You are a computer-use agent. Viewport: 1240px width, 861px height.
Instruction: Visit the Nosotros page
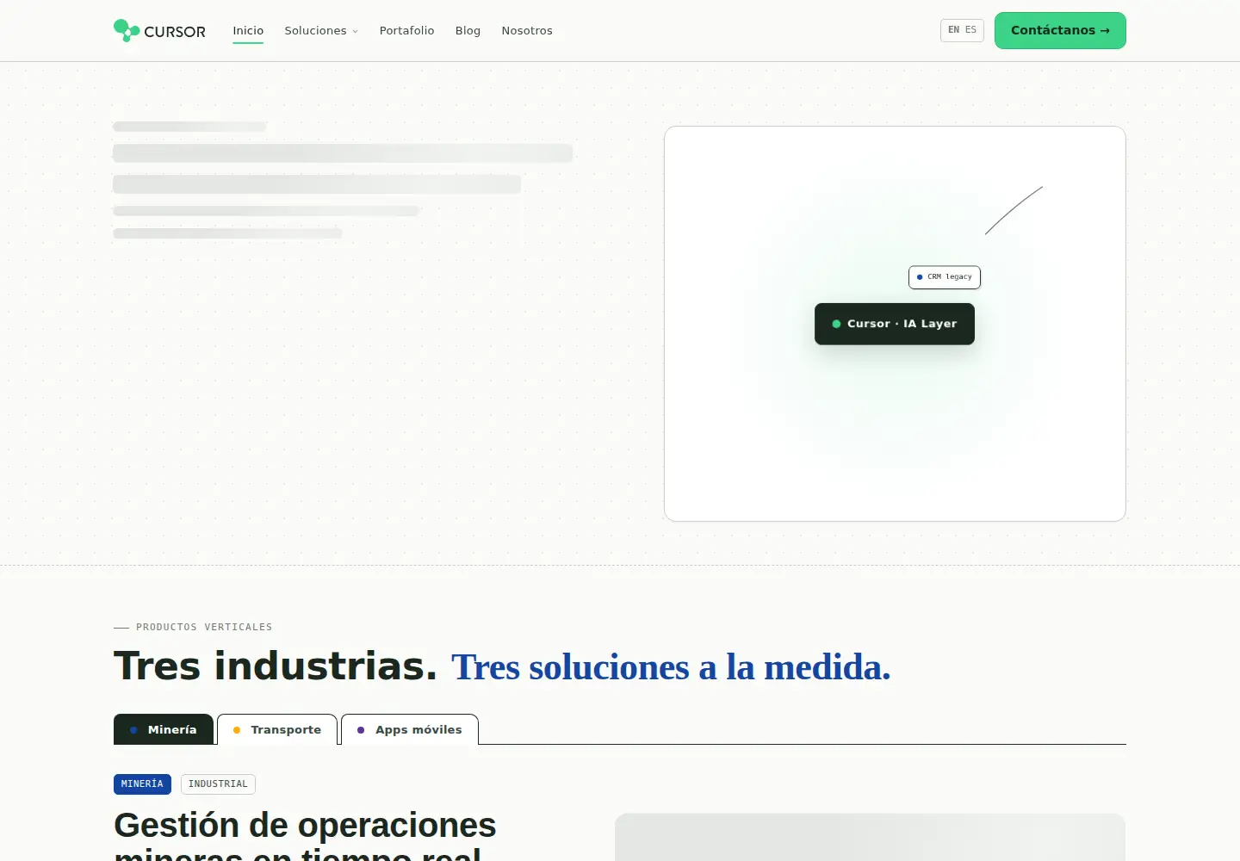tap(527, 31)
